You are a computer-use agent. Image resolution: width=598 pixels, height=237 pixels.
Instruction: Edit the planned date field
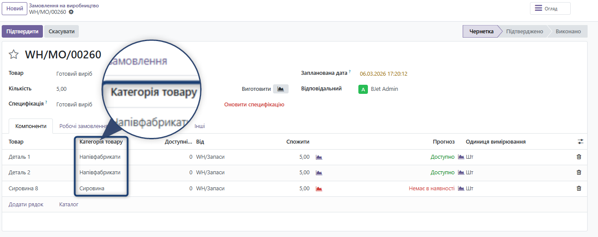point(383,74)
